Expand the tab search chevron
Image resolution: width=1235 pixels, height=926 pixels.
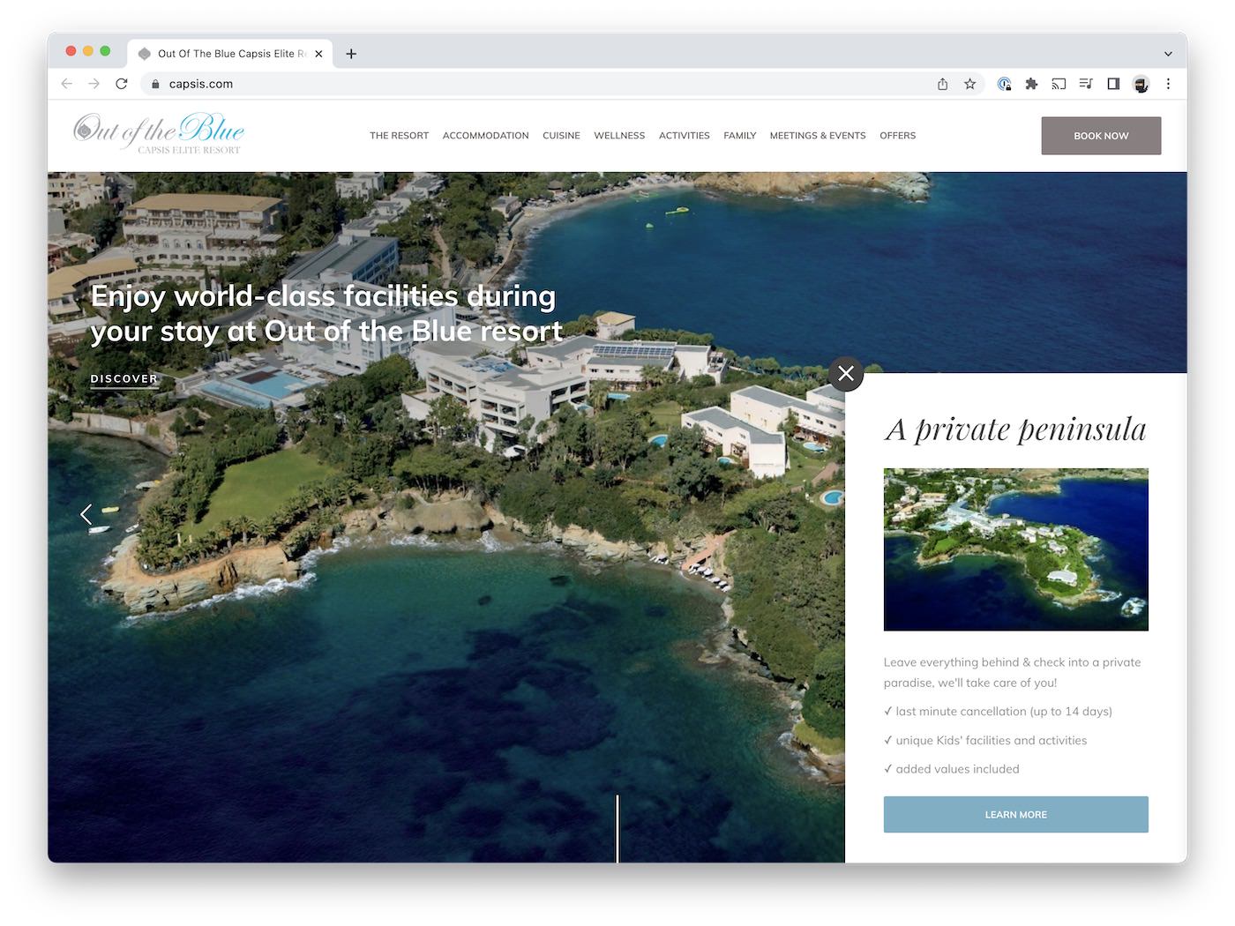click(1168, 54)
